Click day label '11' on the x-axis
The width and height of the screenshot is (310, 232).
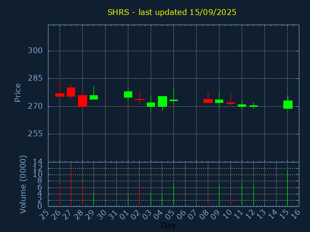(x=238, y=215)
